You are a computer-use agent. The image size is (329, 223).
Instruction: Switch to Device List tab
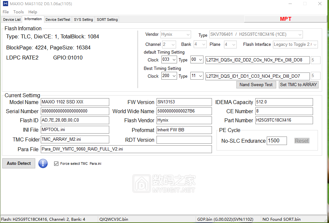pyautogui.click(x=12, y=20)
